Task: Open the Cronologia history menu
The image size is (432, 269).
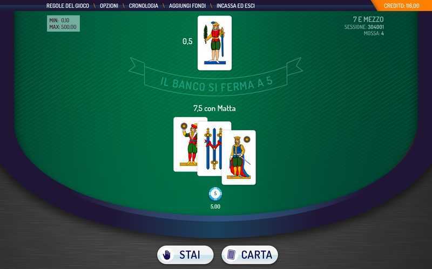Action: tap(144, 6)
